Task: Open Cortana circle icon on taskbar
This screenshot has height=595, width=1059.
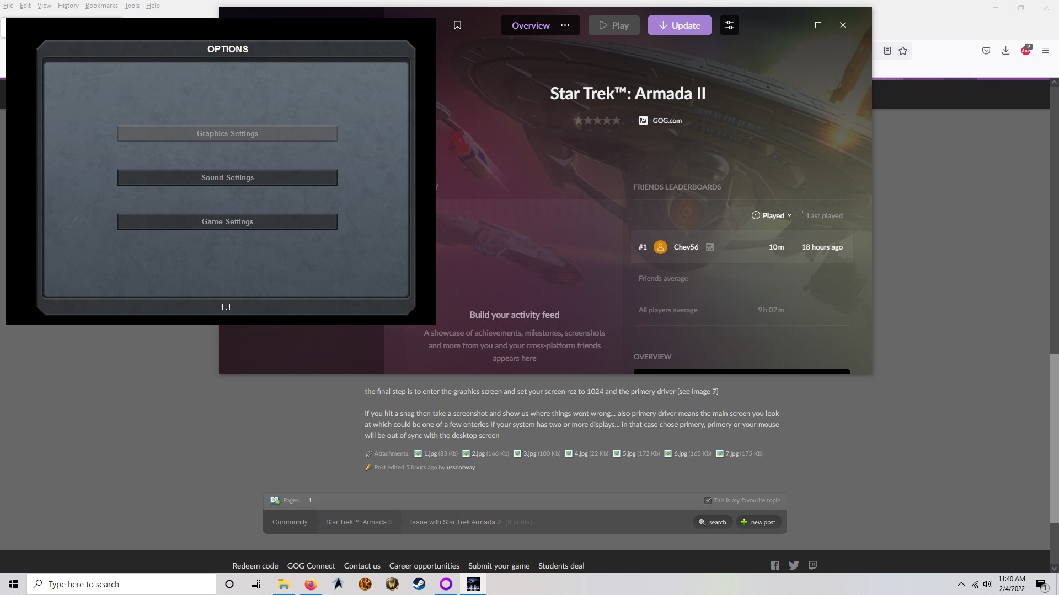Action: click(x=229, y=584)
